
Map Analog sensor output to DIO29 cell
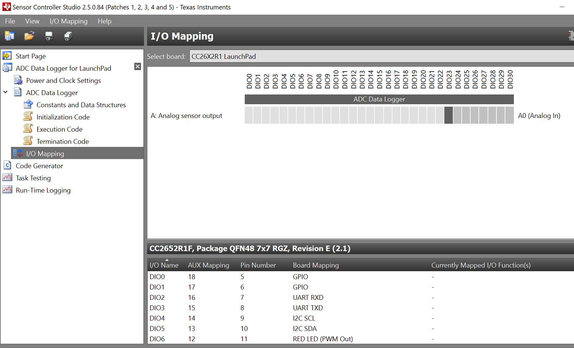point(501,115)
